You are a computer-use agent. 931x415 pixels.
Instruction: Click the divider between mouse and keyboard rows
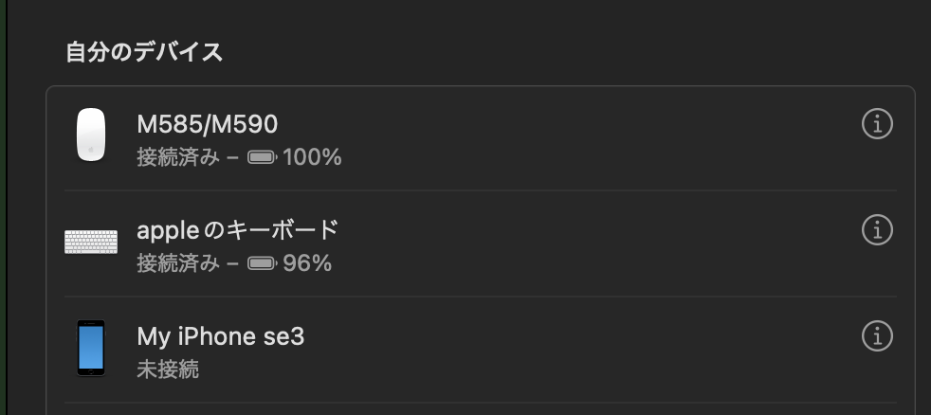point(480,190)
